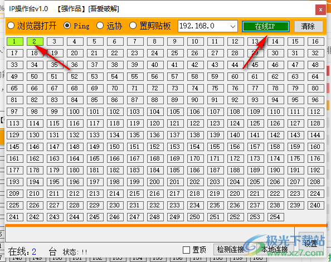Click the 本地连接 button
The height and width of the screenshot is (262, 331).
pyautogui.click(x=274, y=250)
